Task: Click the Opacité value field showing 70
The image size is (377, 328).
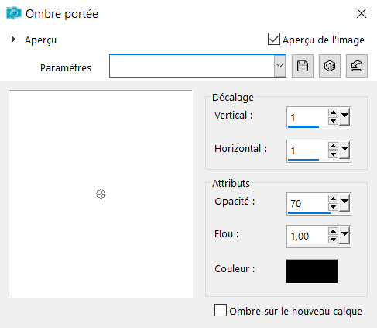Action: [307, 203]
